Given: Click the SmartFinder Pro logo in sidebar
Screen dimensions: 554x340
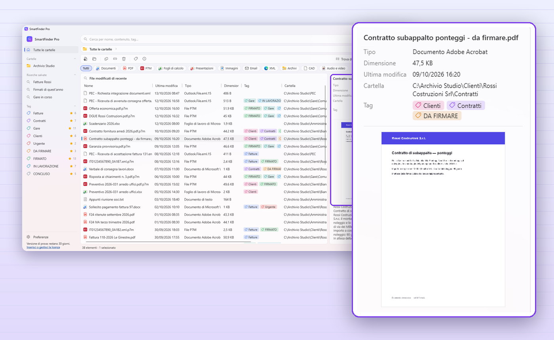Looking at the screenshot, I should pos(29,39).
